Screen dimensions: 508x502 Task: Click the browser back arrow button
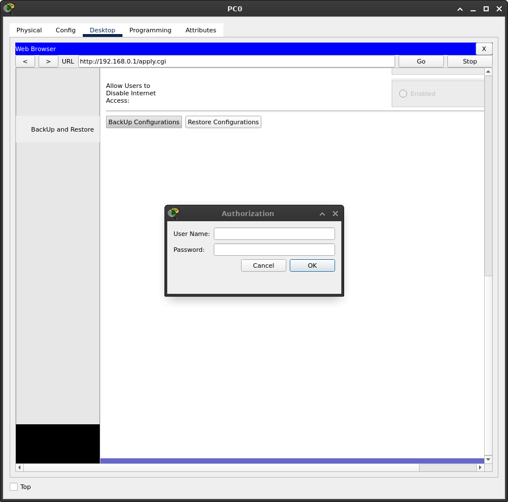25,61
